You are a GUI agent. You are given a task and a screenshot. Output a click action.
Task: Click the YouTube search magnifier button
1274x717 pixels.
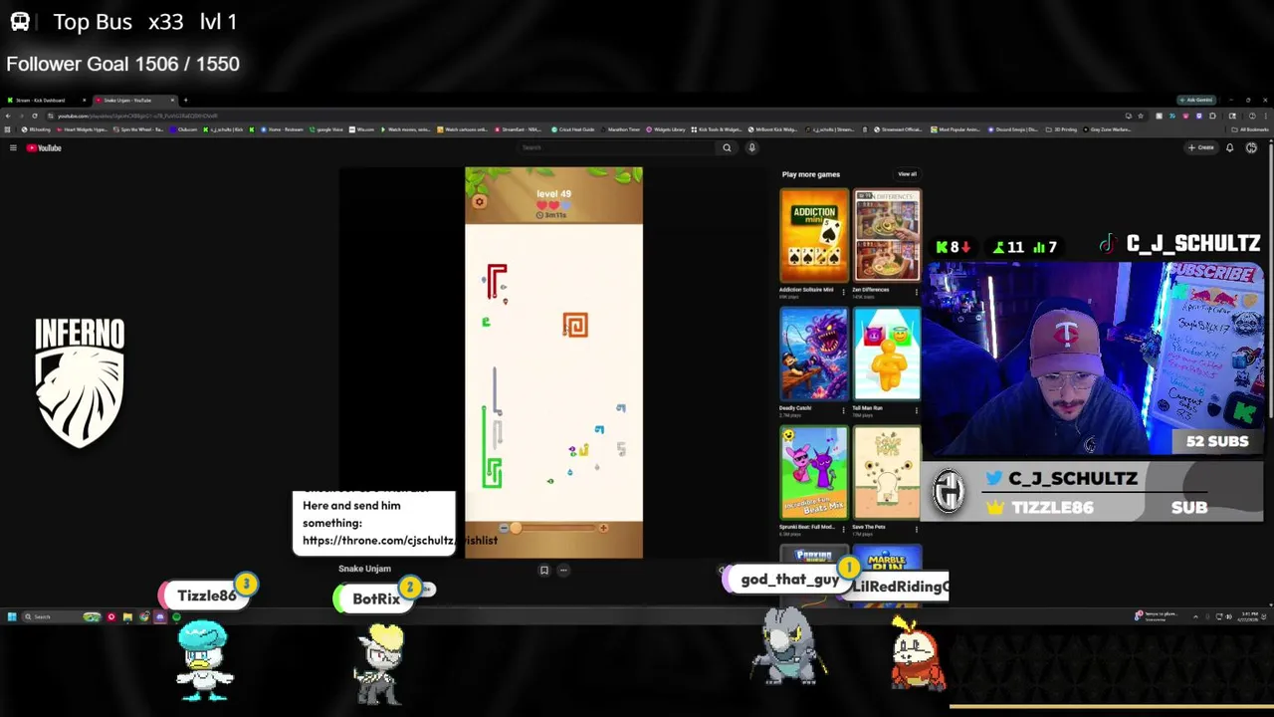[x=727, y=147]
